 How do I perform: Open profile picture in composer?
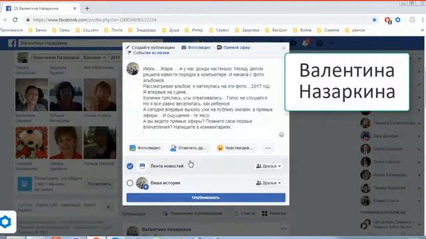click(x=133, y=68)
